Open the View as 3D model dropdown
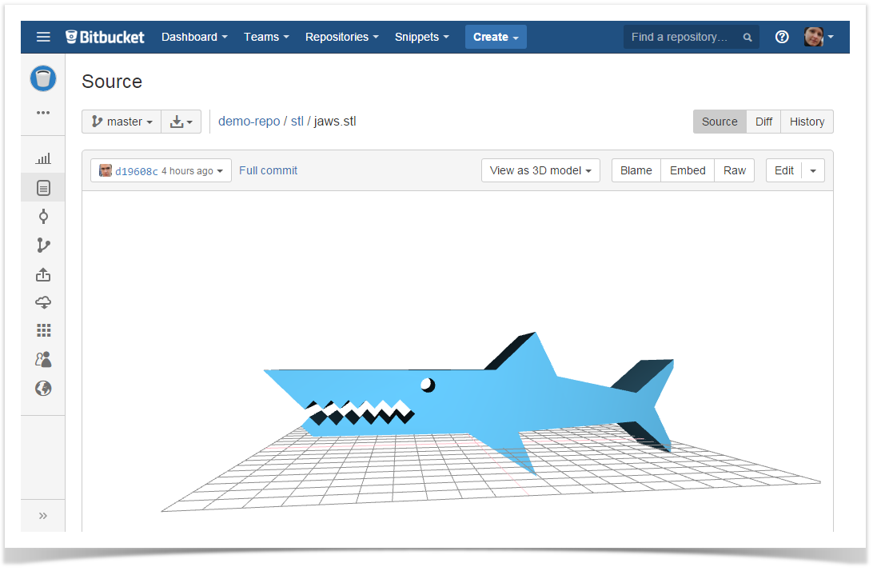 540,170
